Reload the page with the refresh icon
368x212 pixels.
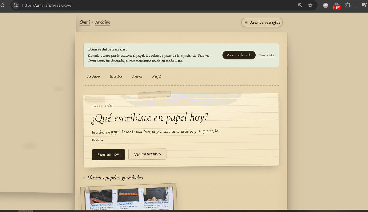coord(2,5)
